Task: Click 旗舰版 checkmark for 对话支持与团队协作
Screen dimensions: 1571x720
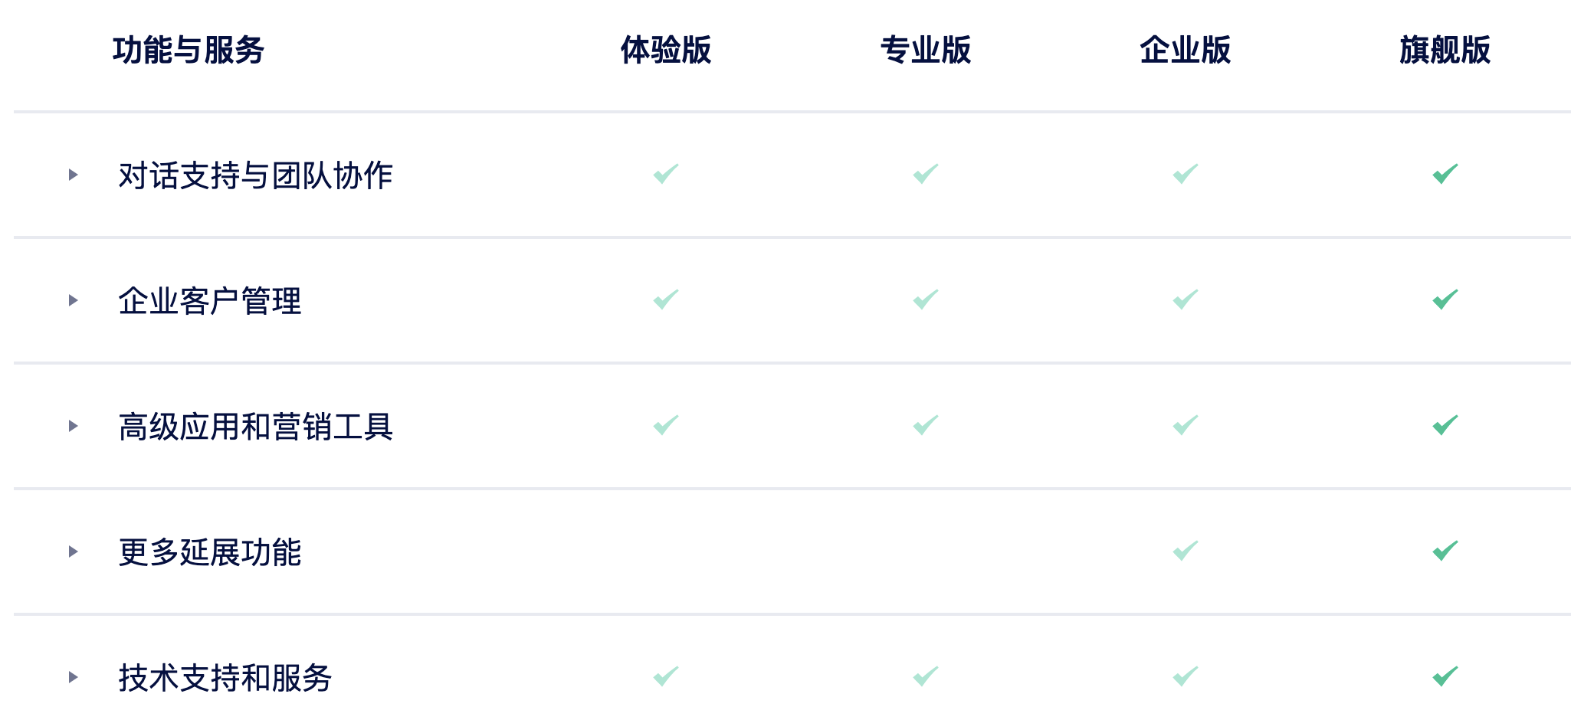Action: coord(1445,174)
